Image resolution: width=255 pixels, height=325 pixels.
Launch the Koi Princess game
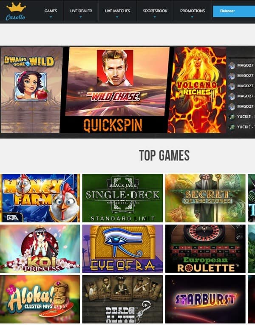click(x=40, y=249)
